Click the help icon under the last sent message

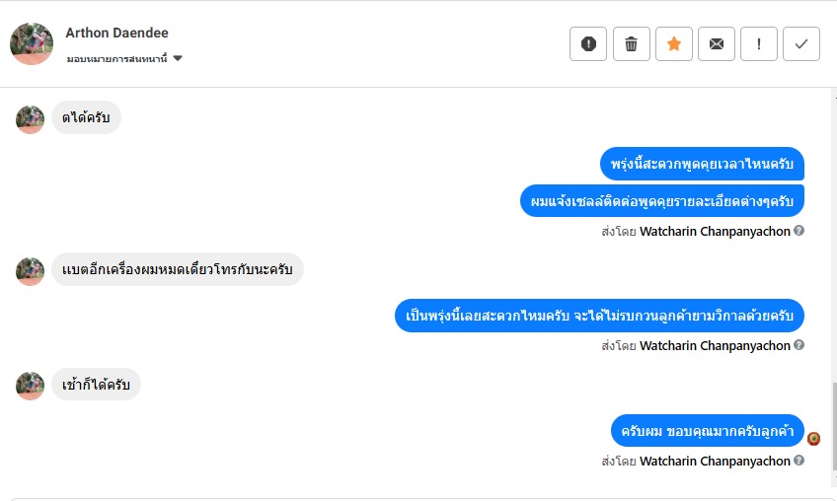pos(799,461)
